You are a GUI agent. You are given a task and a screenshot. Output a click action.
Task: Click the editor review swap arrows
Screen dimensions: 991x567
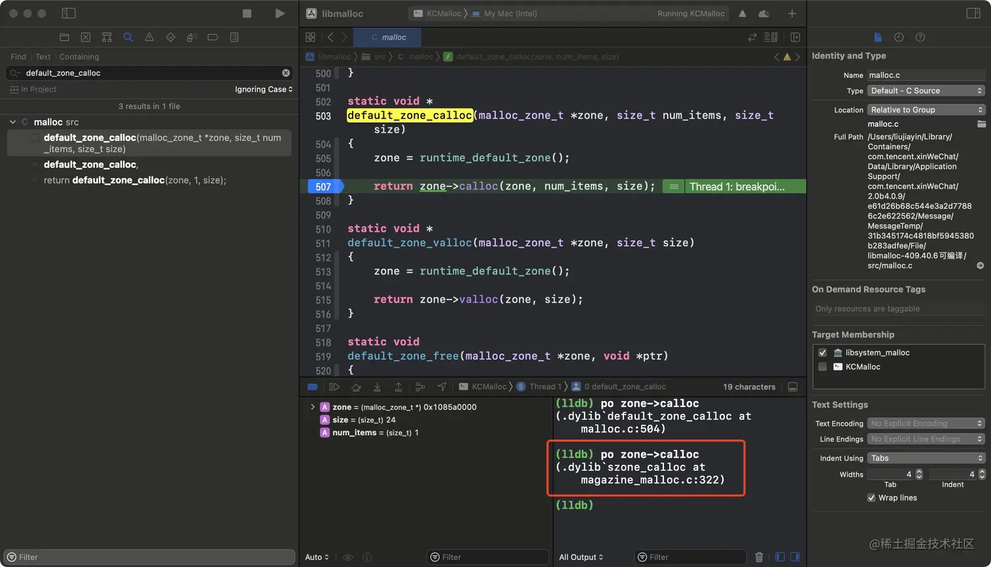752,37
